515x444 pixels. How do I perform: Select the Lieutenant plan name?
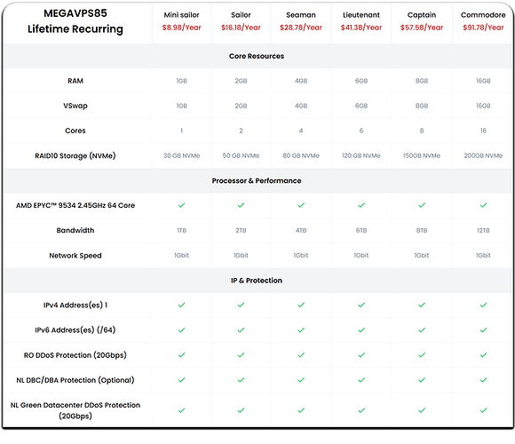[x=361, y=15]
